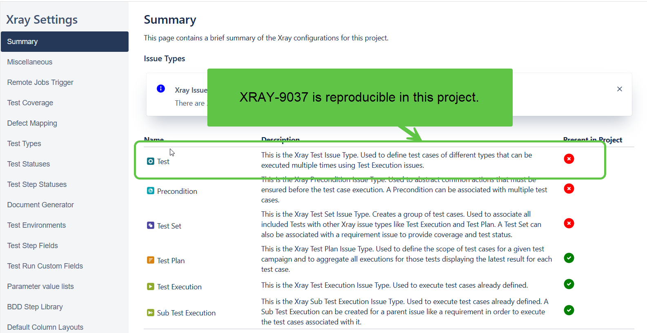Viewport: 647px width, 333px height.
Task: Go to Remote Jobs Trigger settings
Action: coord(40,82)
